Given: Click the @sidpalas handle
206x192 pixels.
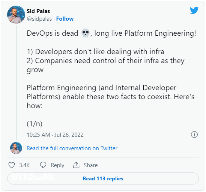Looking at the screenshot, I should point(39,19).
